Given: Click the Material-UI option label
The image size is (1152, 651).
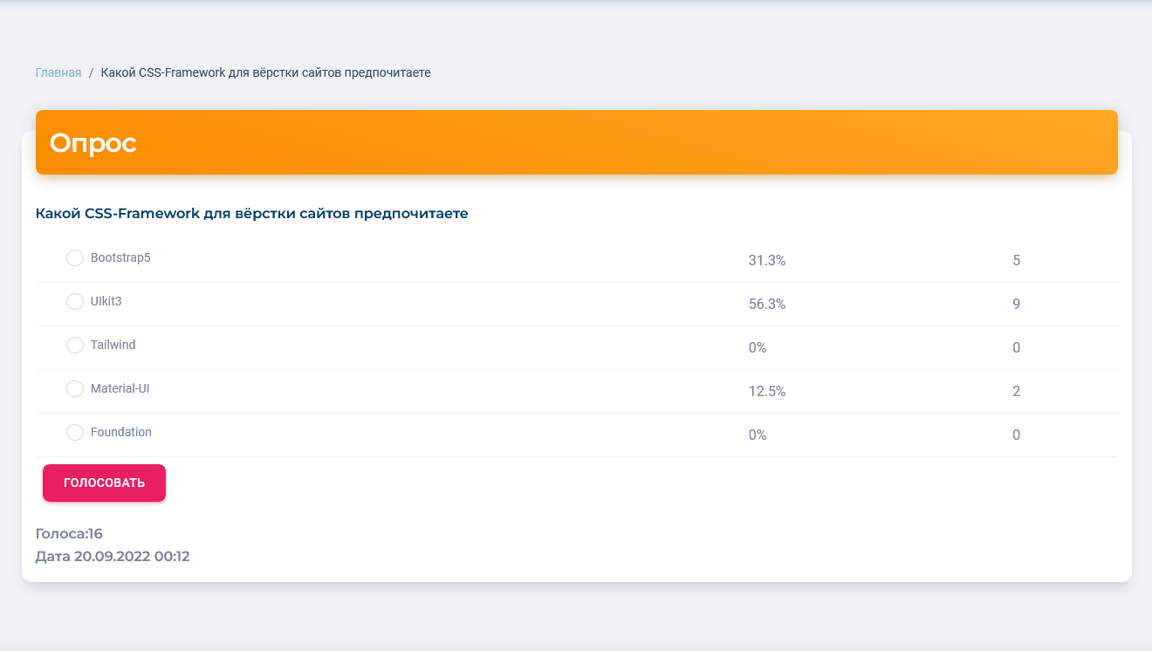Looking at the screenshot, I should point(120,389).
